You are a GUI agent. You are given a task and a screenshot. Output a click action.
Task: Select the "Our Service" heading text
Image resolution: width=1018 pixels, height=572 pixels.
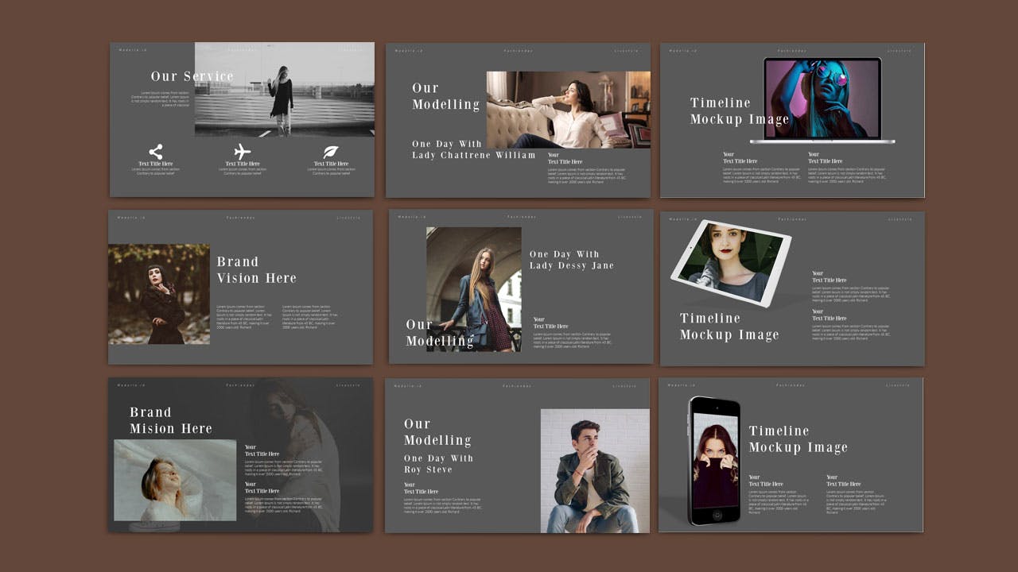pos(192,76)
